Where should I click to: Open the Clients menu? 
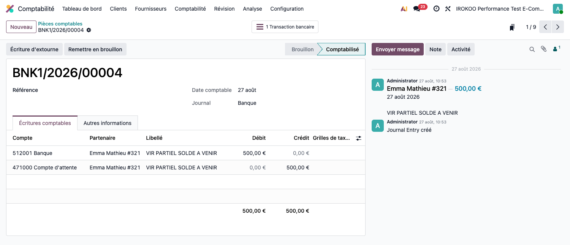click(118, 9)
